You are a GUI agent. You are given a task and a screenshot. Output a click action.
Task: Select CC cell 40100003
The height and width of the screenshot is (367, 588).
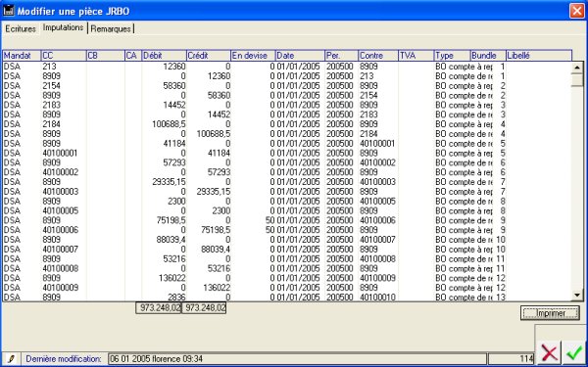(60, 192)
